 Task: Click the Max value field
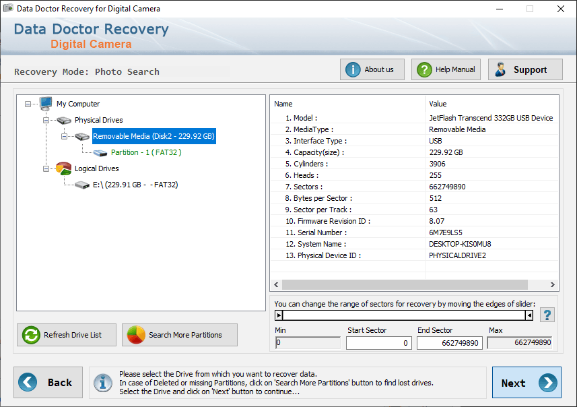pyautogui.click(x=520, y=342)
